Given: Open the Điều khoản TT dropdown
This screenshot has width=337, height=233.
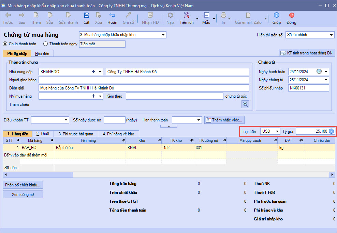Looking at the screenshot, I should 66,120.
